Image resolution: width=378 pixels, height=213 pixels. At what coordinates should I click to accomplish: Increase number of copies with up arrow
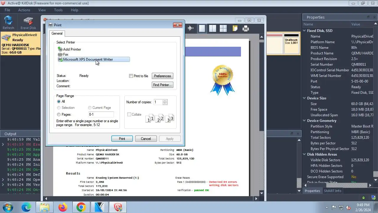(165, 101)
